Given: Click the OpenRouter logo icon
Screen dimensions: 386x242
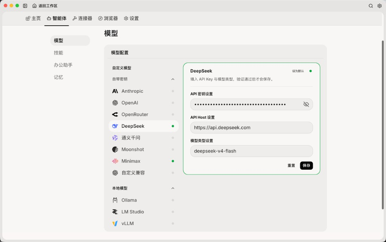Looking at the screenshot, I should point(115,115).
